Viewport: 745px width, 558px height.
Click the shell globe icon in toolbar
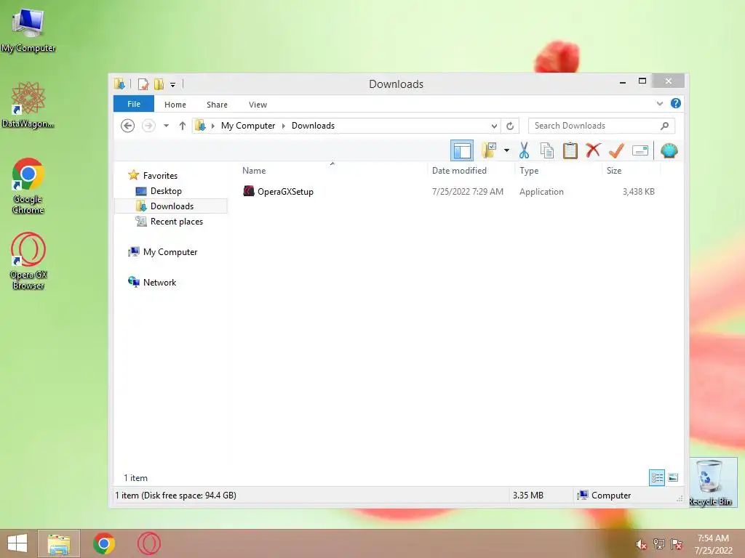coord(669,150)
